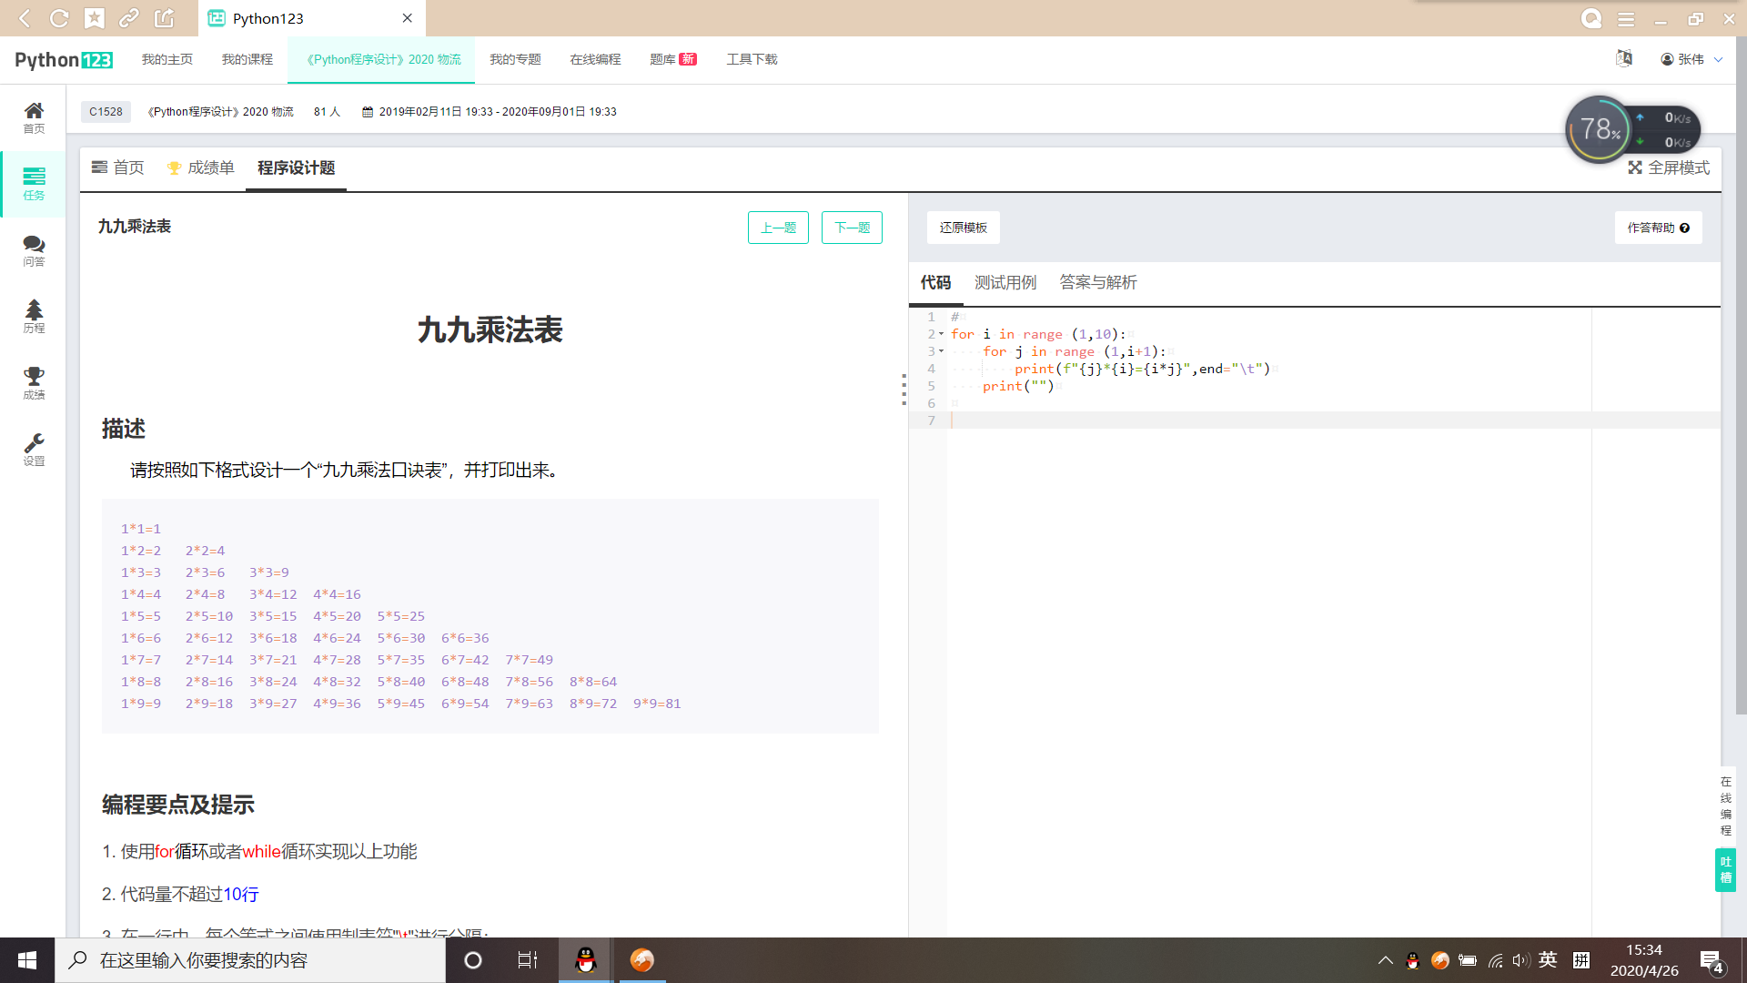Switch to the 答案与解析 tab
The image size is (1747, 983).
pos(1098,282)
